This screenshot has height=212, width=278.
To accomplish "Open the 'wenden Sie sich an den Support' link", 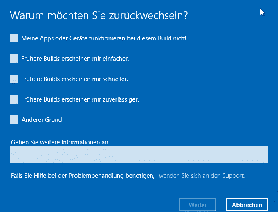I will point(202,176).
